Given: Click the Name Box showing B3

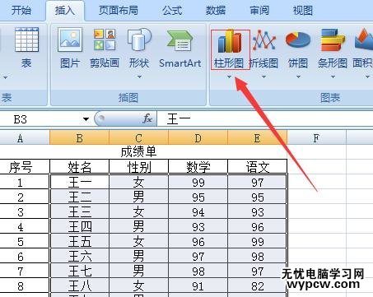Looking at the screenshot, I should [x=41, y=119].
